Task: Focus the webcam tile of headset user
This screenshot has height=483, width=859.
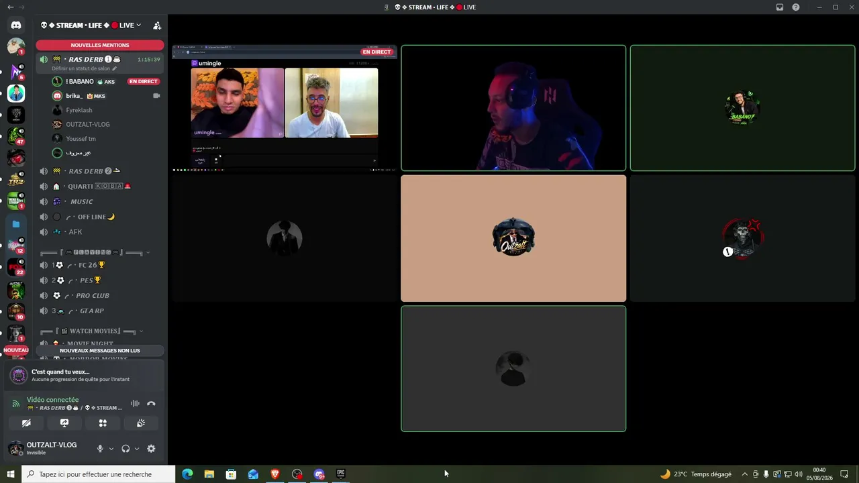Action: tap(513, 108)
